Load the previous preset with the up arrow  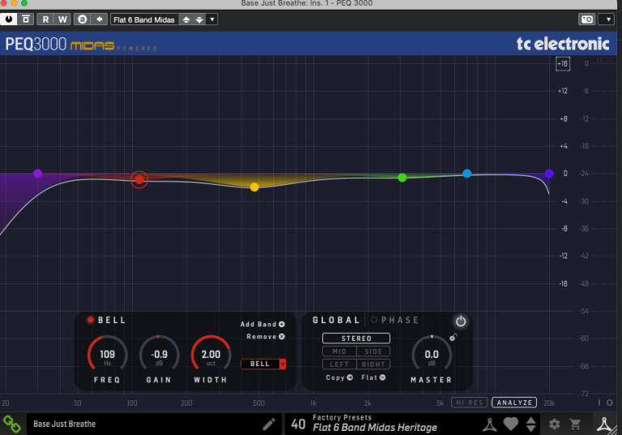pyautogui.click(x=186, y=19)
